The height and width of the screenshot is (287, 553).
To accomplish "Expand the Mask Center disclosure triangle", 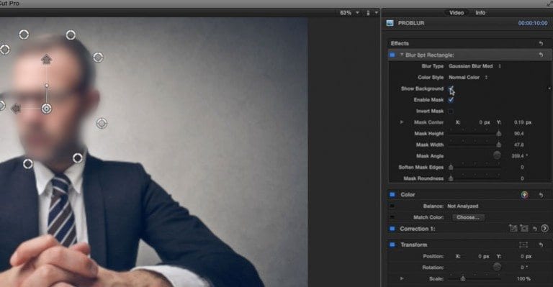I will [401, 122].
